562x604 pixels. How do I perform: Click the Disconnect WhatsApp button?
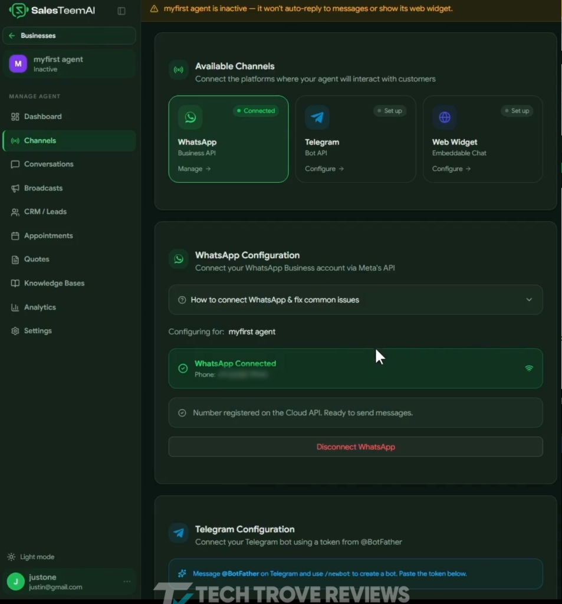click(356, 447)
